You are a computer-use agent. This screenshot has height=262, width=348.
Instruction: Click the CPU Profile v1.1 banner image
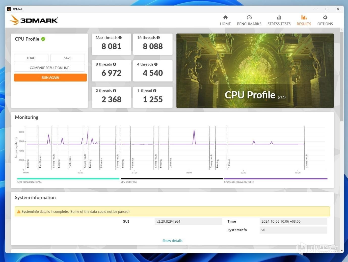pyautogui.click(x=255, y=71)
